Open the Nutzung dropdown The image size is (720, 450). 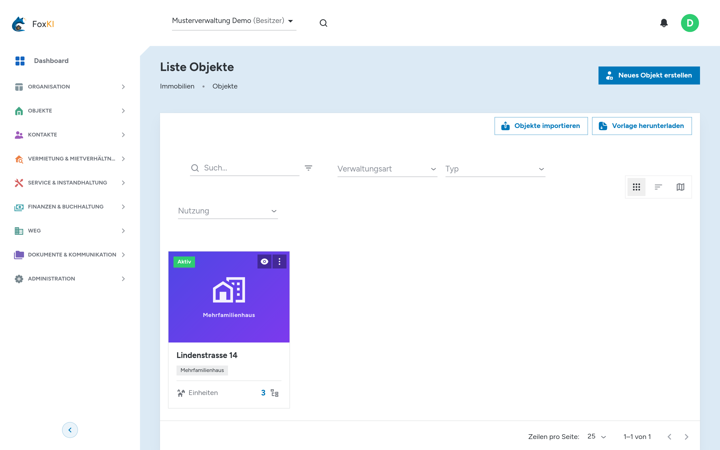tap(228, 211)
